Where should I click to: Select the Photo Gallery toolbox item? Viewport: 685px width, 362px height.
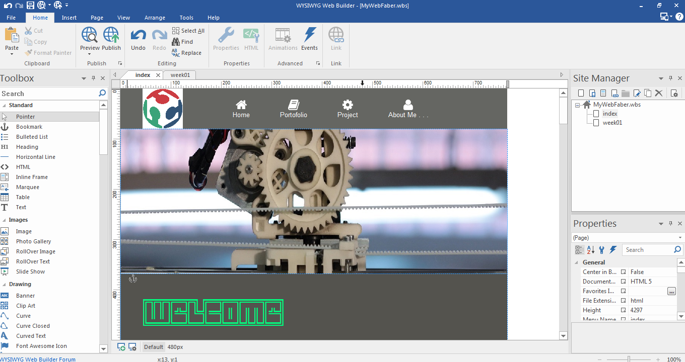pyautogui.click(x=33, y=241)
